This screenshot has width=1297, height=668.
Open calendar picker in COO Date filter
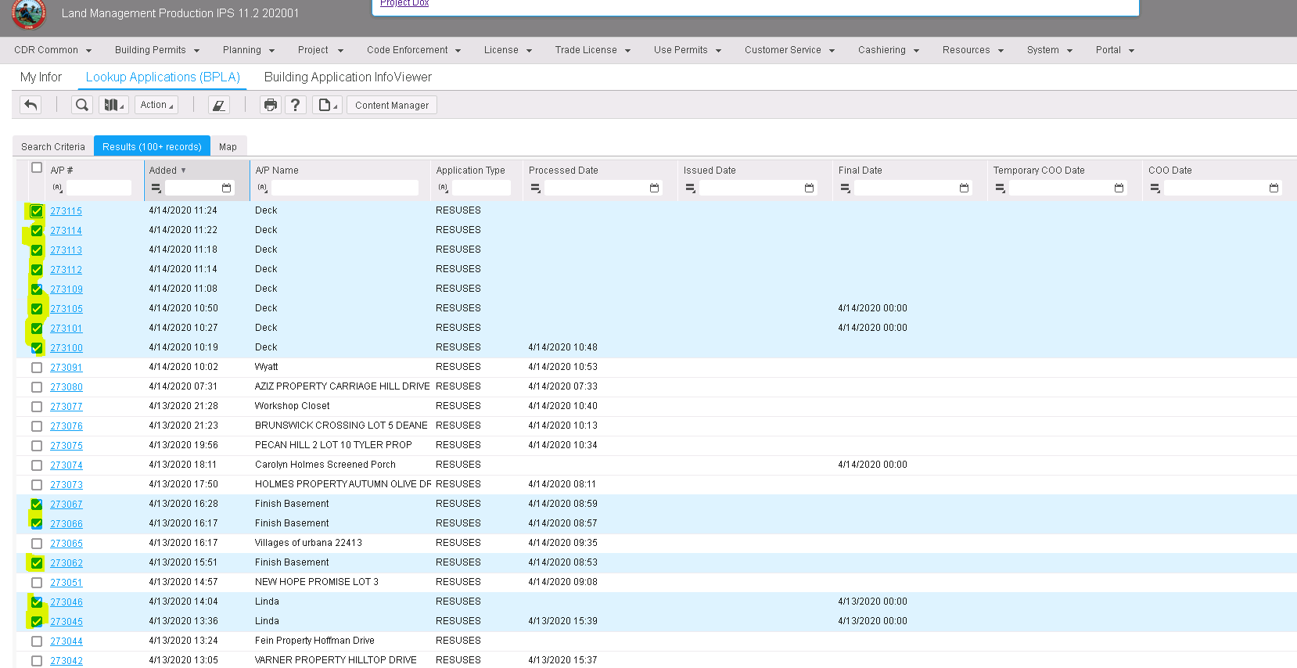tap(1274, 188)
